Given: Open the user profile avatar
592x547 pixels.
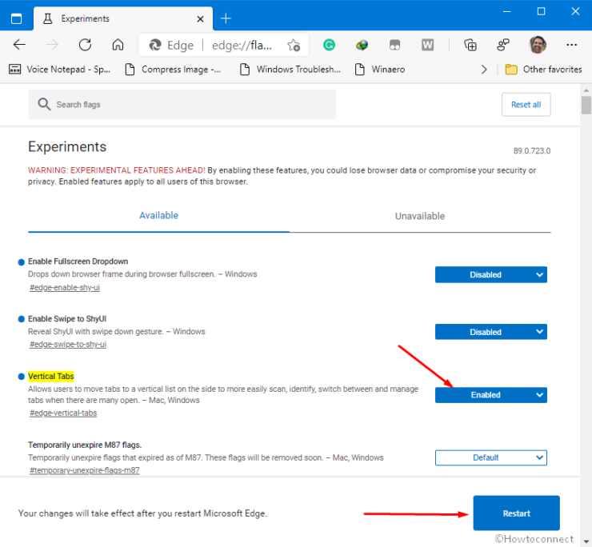Looking at the screenshot, I should point(538,45).
